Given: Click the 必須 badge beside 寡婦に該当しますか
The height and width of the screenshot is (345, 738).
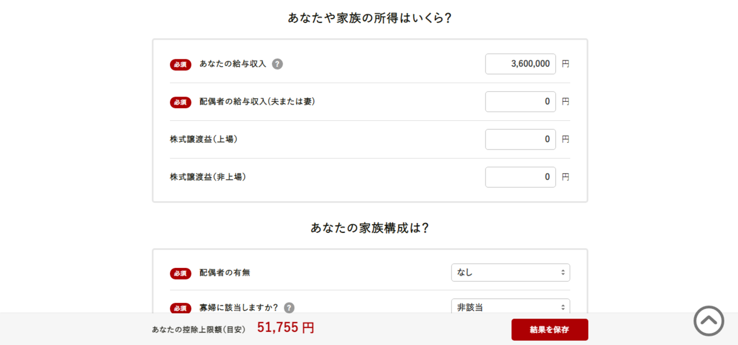Looking at the screenshot, I should tap(180, 308).
